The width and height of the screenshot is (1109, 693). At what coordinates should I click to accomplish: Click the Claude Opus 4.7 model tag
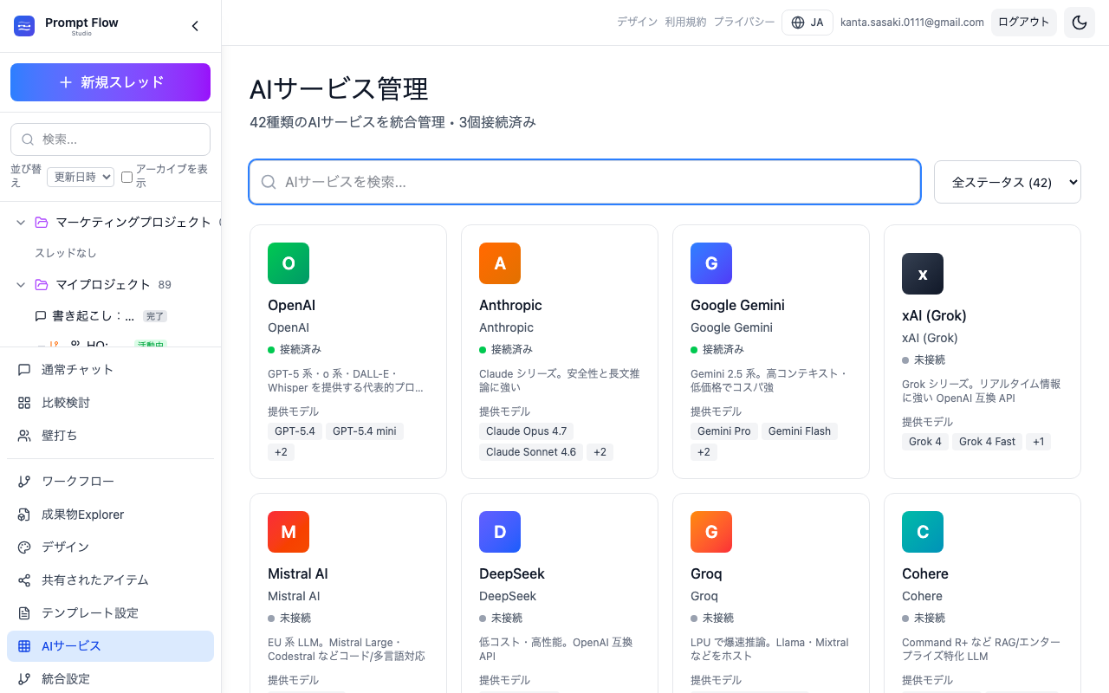(526, 431)
